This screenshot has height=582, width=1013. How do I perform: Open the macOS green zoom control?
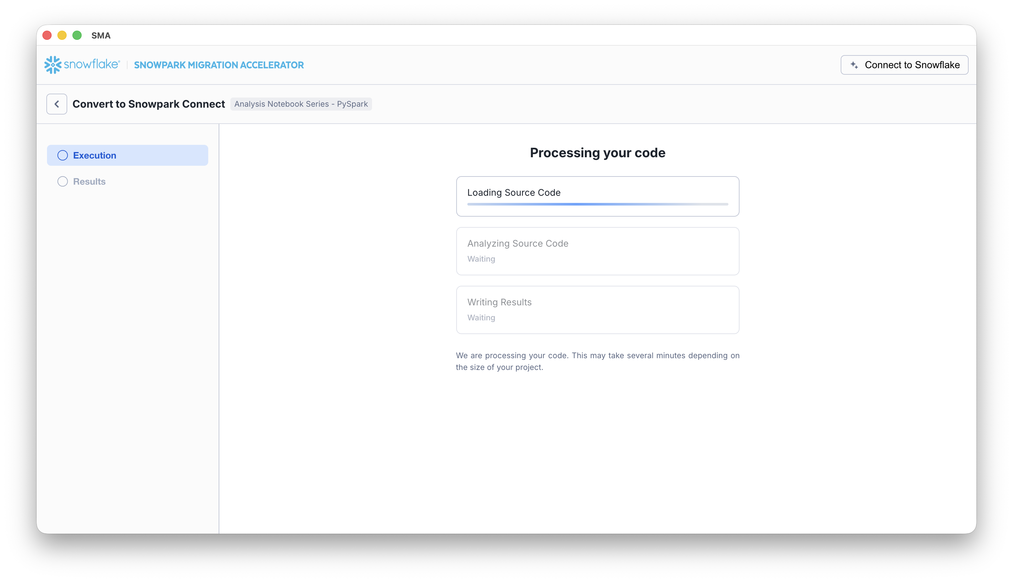coord(77,35)
